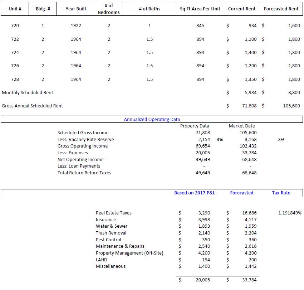Click 'Less: Expenses' row label

point(73,153)
